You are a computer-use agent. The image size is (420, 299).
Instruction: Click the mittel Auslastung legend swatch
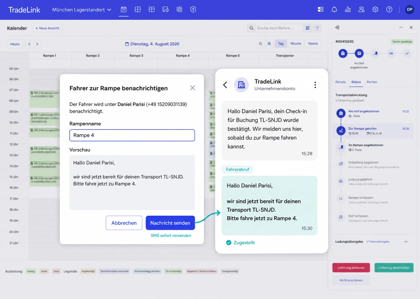[44, 271]
